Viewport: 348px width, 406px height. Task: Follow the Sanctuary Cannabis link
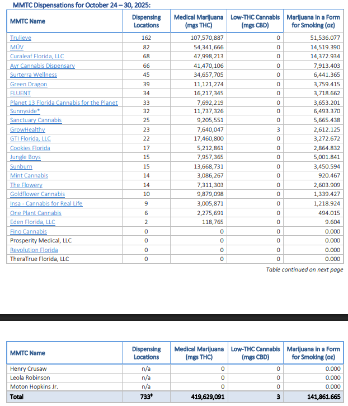(36, 120)
